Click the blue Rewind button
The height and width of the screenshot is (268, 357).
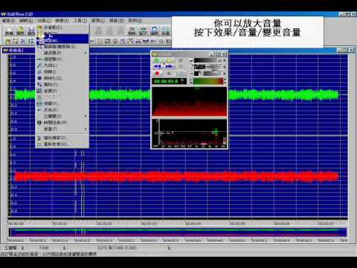click(158, 66)
